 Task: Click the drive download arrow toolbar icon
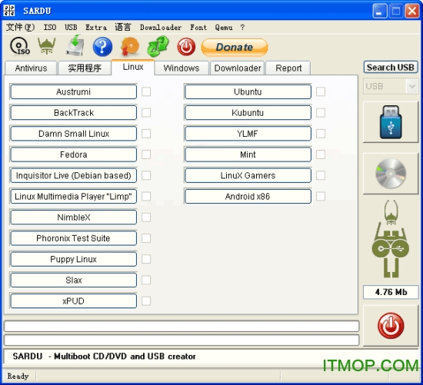[x=75, y=45]
